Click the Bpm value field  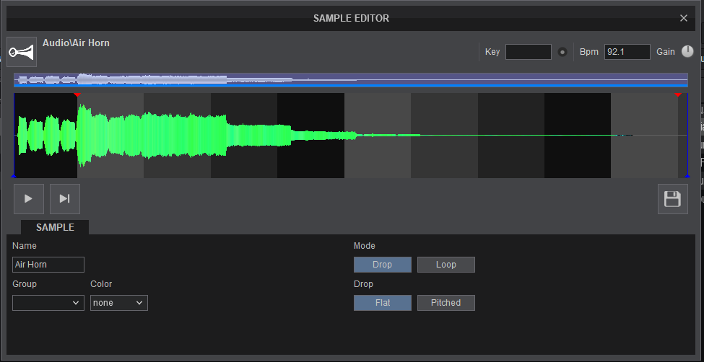(627, 52)
